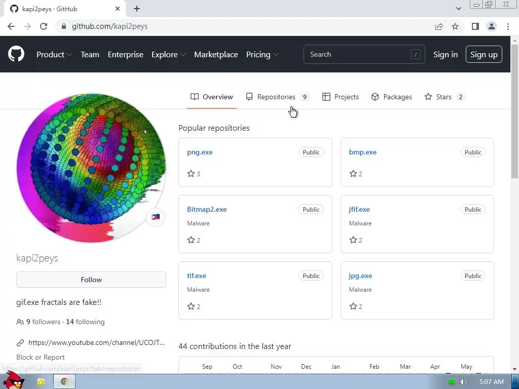
Task: Open the jpg.exe repository
Action: point(360,276)
